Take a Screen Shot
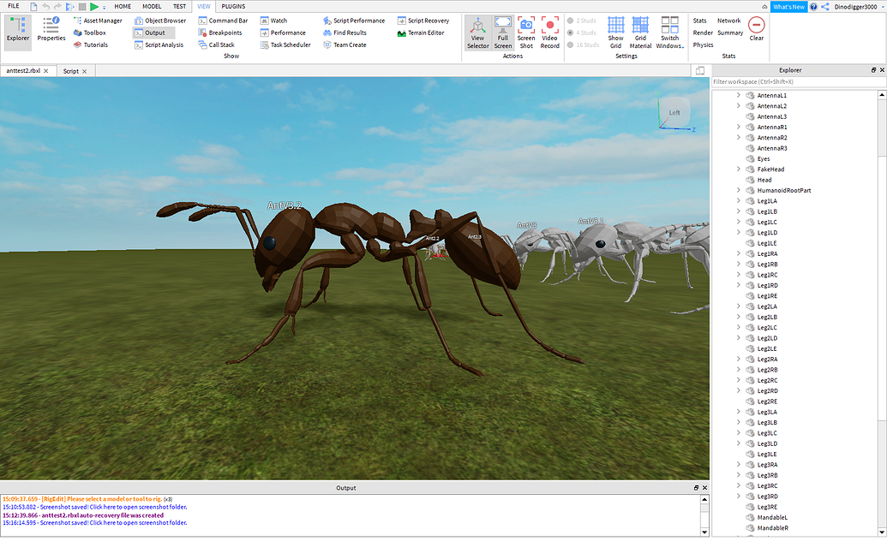Viewport: 887px width, 553px height. [x=525, y=33]
